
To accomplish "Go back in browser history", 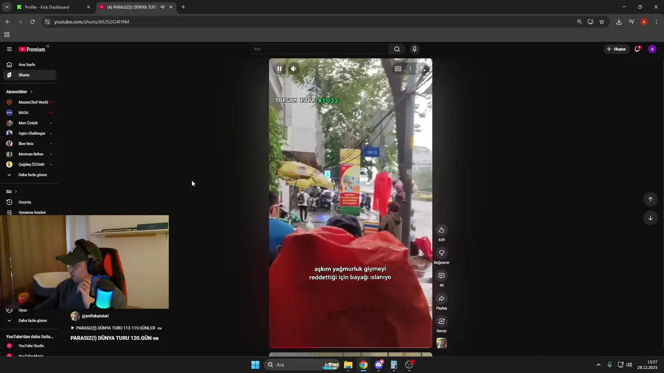I will coord(7,22).
